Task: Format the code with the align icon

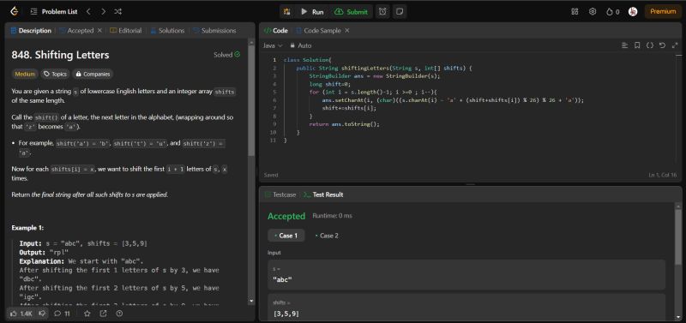Action: tap(625, 45)
